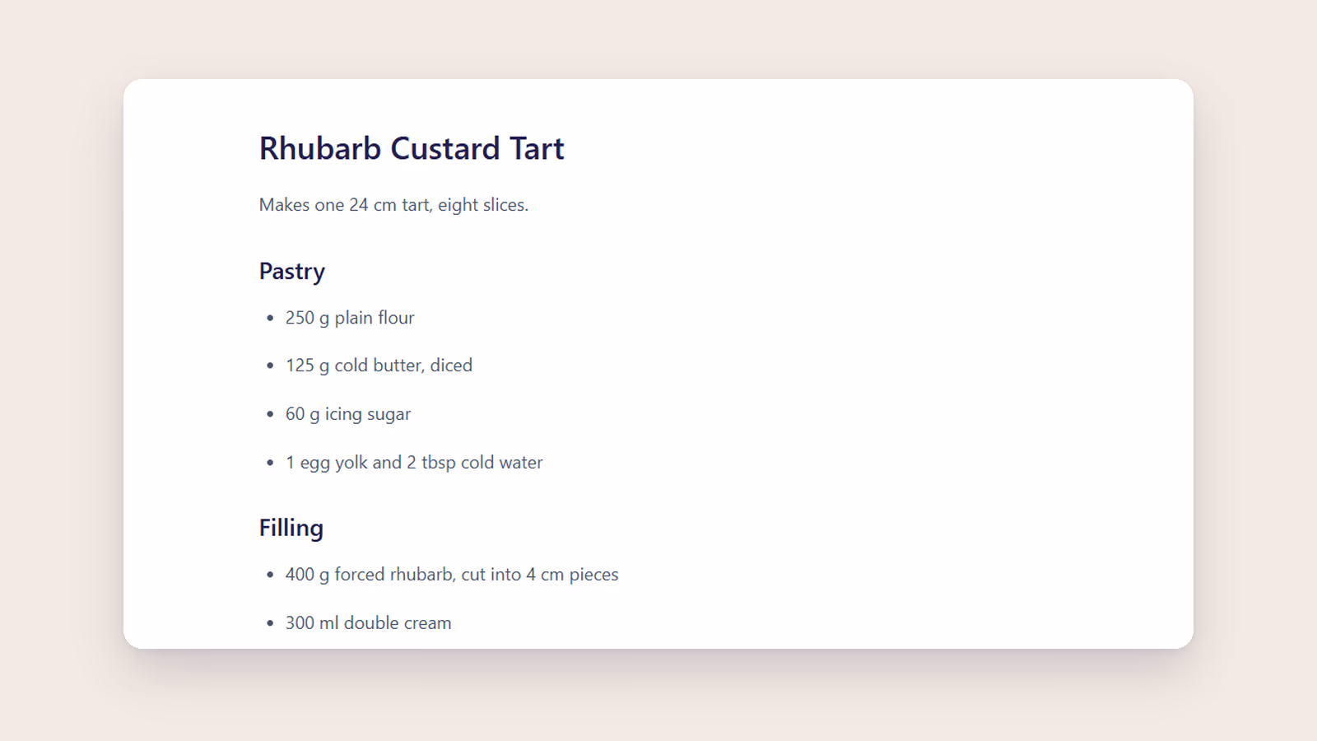Click the words 2 tbsp cold water

pyautogui.click(x=475, y=463)
